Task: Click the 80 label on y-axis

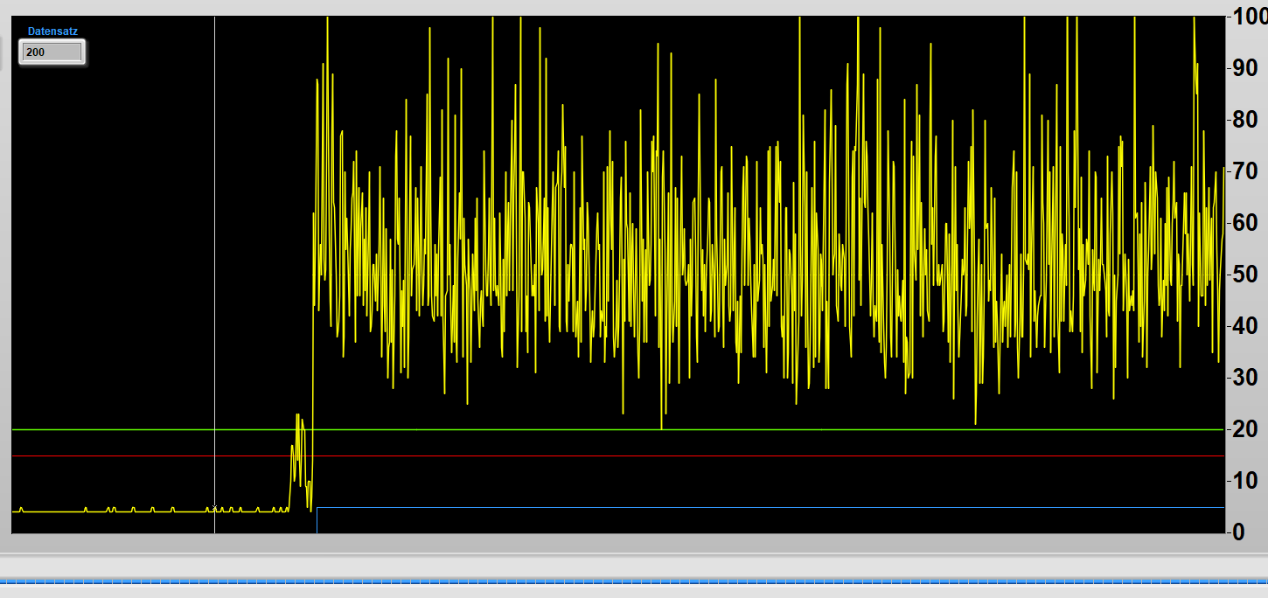Action: click(1244, 120)
